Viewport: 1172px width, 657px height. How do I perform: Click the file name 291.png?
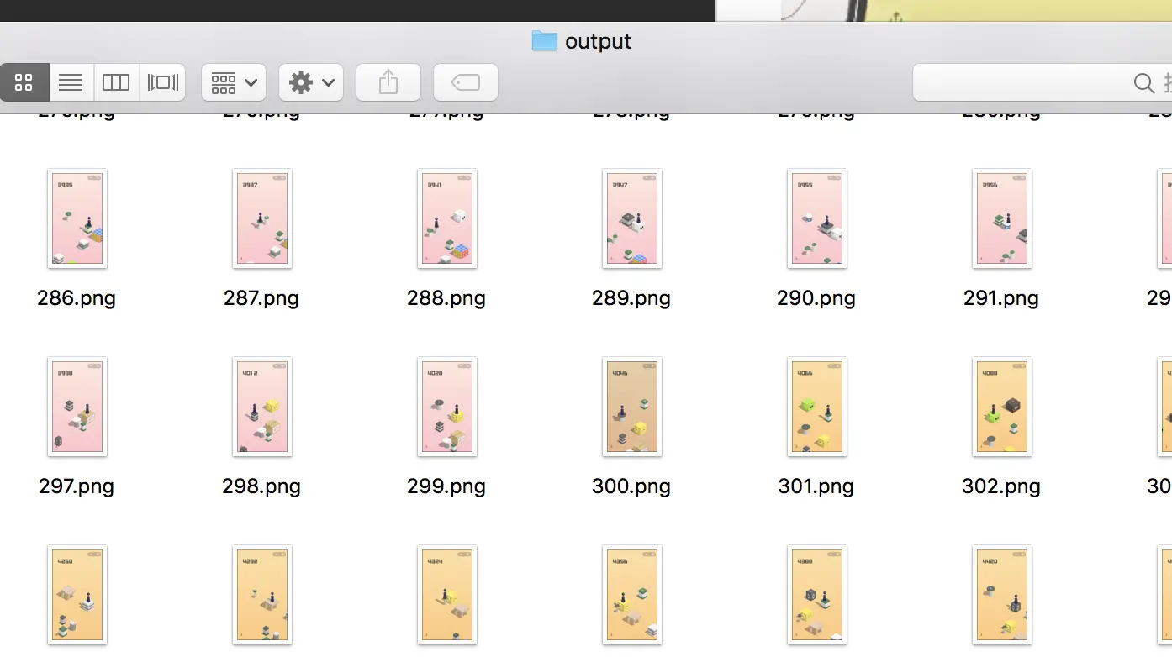tap(1001, 298)
